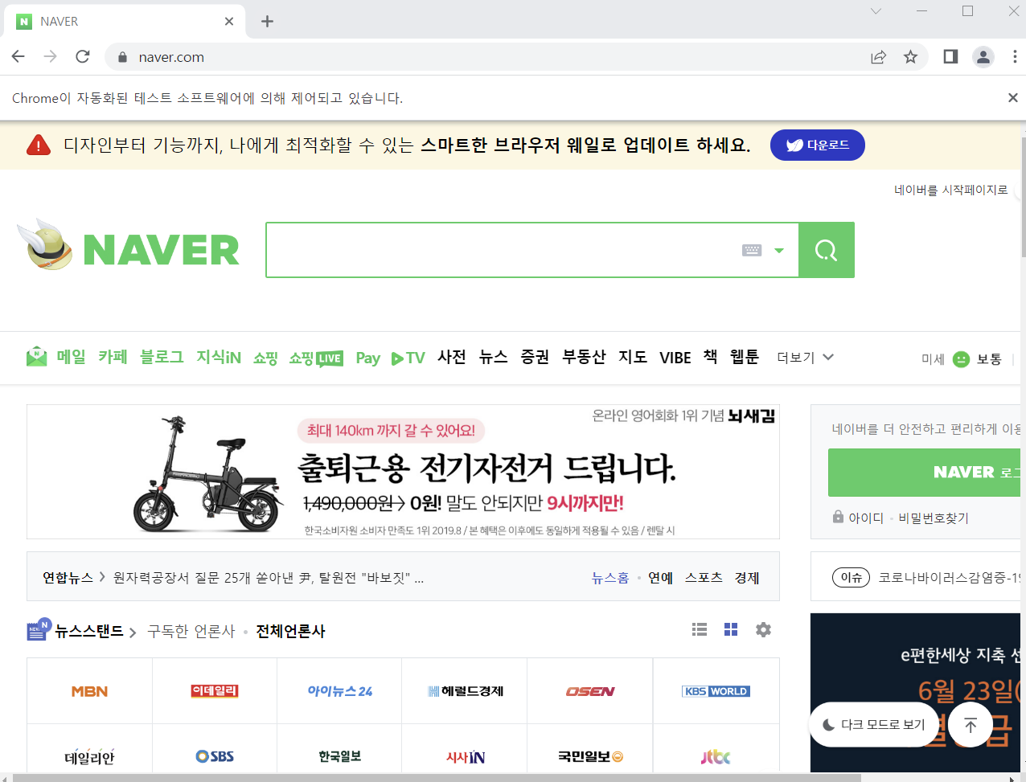The image size is (1026, 782).
Task: Open the 책 books link
Action: (x=711, y=357)
